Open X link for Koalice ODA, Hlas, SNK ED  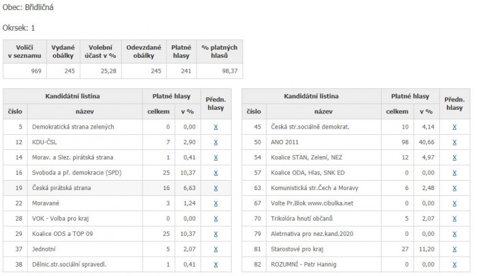click(x=454, y=173)
